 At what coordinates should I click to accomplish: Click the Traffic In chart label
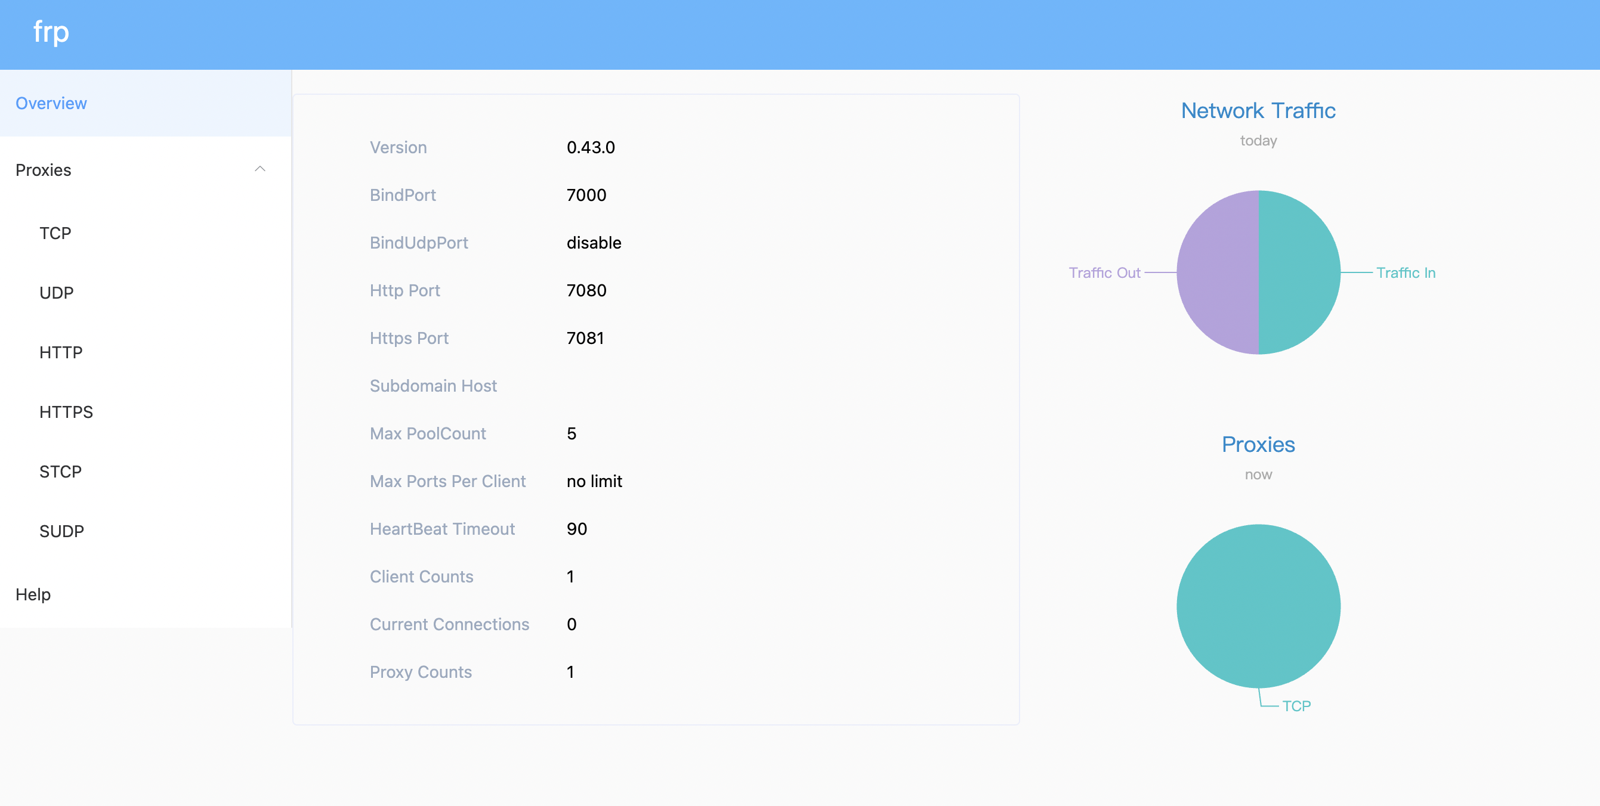tap(1406, 273)
